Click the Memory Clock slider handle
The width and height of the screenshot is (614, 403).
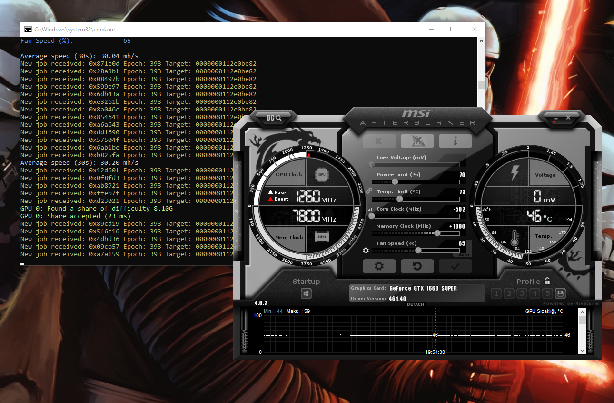(x=437, y=233)
